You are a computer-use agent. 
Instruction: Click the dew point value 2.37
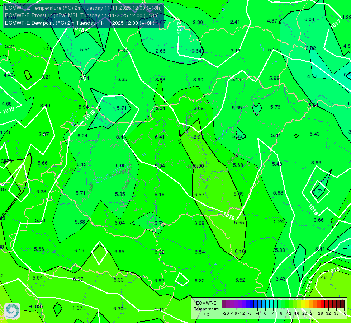click(x=44, y=134)
